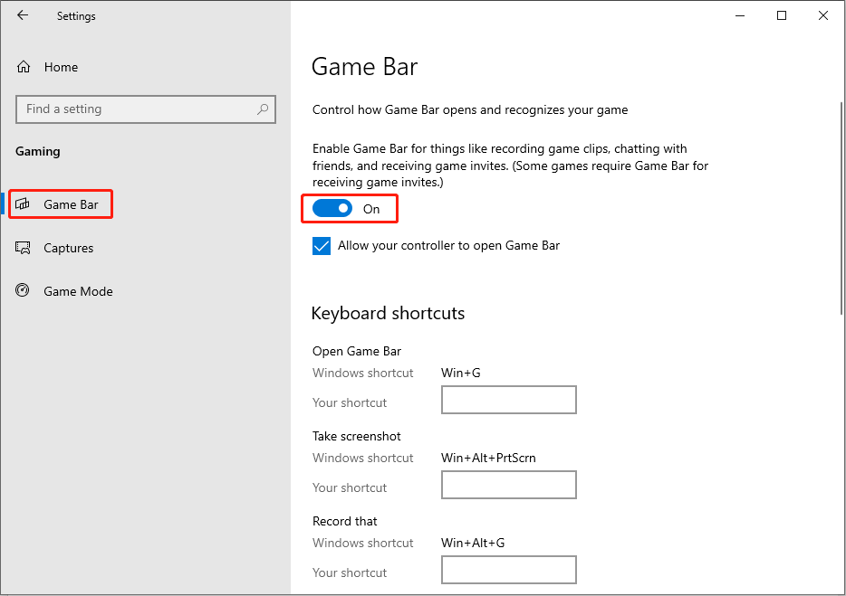The image size is (846, 596).
Task: Uncheck Allow your controller to open Game Bar
Action: 322,246
